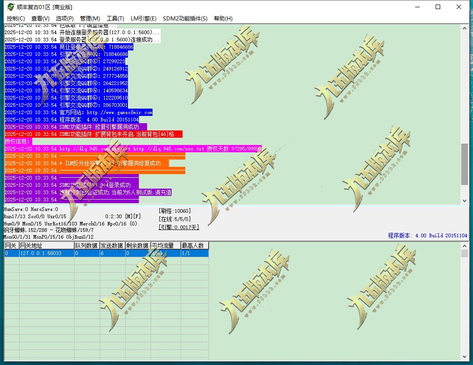Click the 钢牙蜘蛛,152/288 status line
The width and height of the screenshot is (473, 365).
coord(49,230)
